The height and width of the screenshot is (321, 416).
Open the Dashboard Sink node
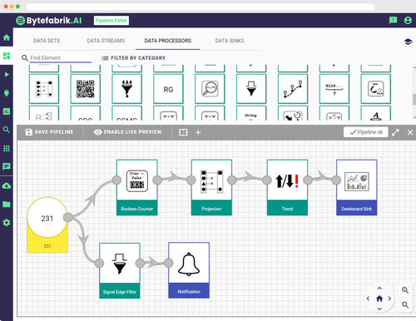click(357, 187)
